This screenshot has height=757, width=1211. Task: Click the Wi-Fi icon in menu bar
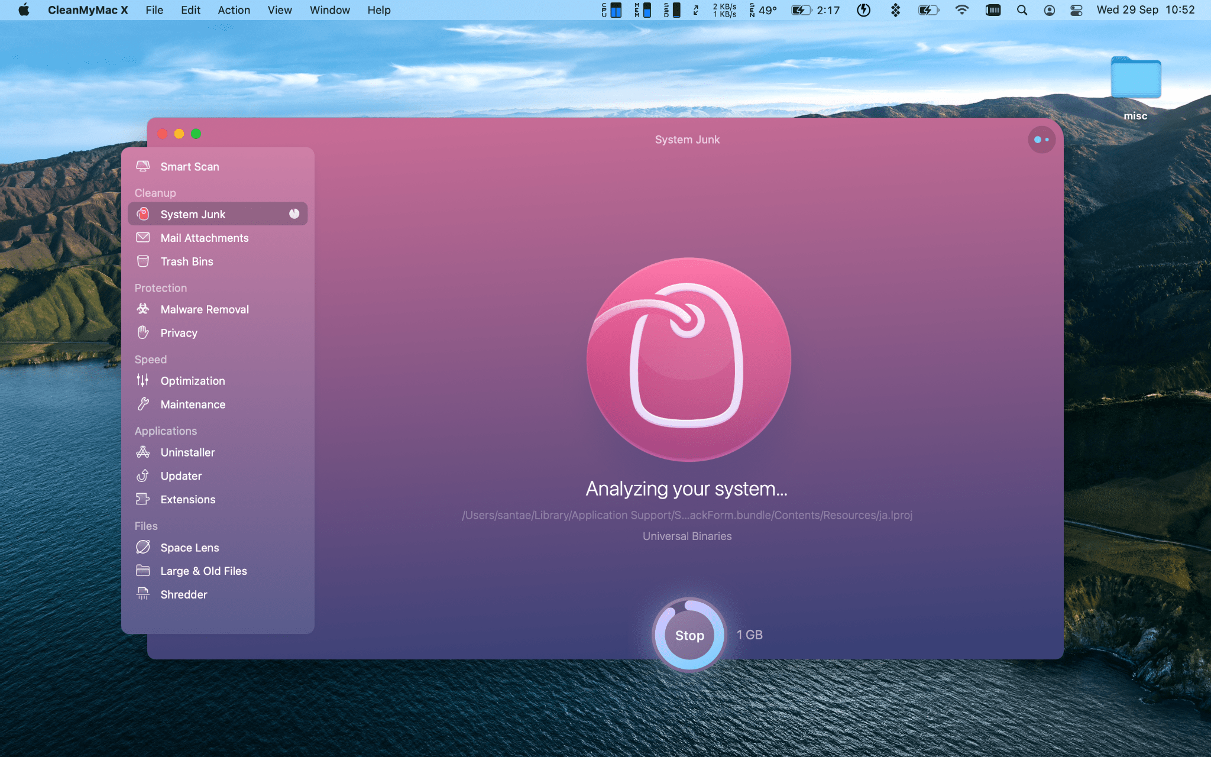point(961,10)
